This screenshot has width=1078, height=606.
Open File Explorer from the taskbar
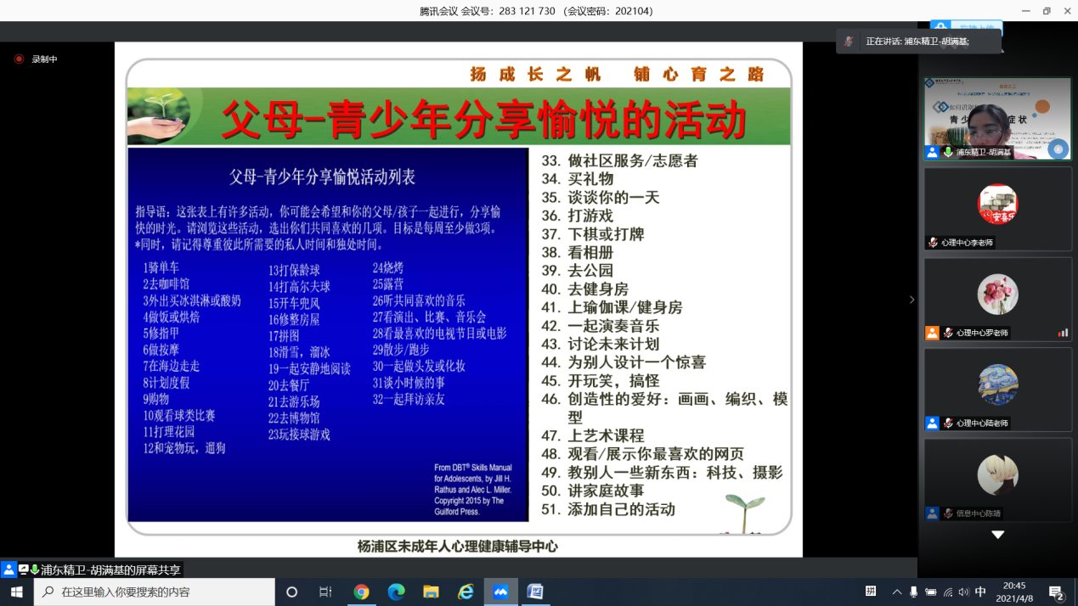[x=431, y=592]
